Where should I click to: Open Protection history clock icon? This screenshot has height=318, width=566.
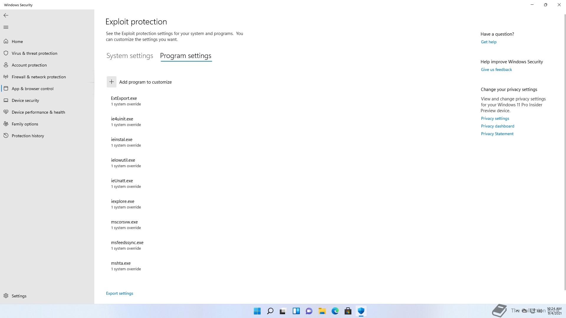pyautogui.click(x=6, y=136)
